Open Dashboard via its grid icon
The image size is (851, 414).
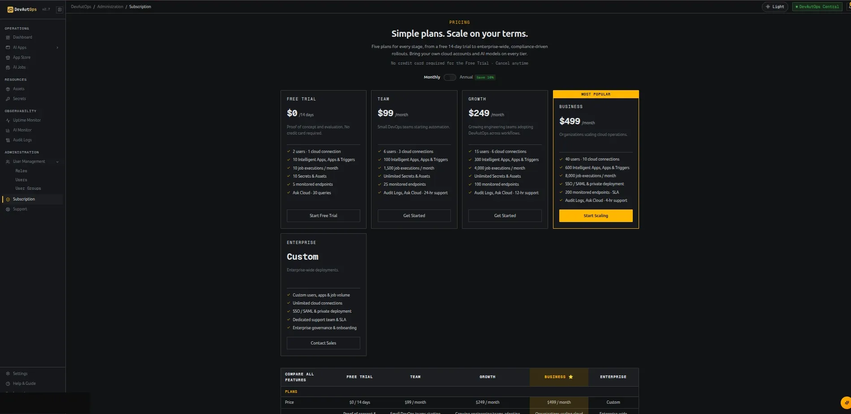[8, 37]
